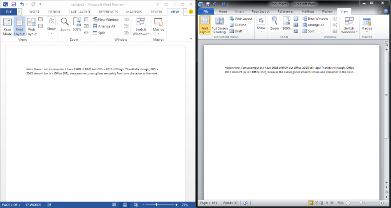Expand Show dropdown in Word 2010
The width and height of the screenshot is (391, 208).
pyautogui.click(x=261, y=24)
